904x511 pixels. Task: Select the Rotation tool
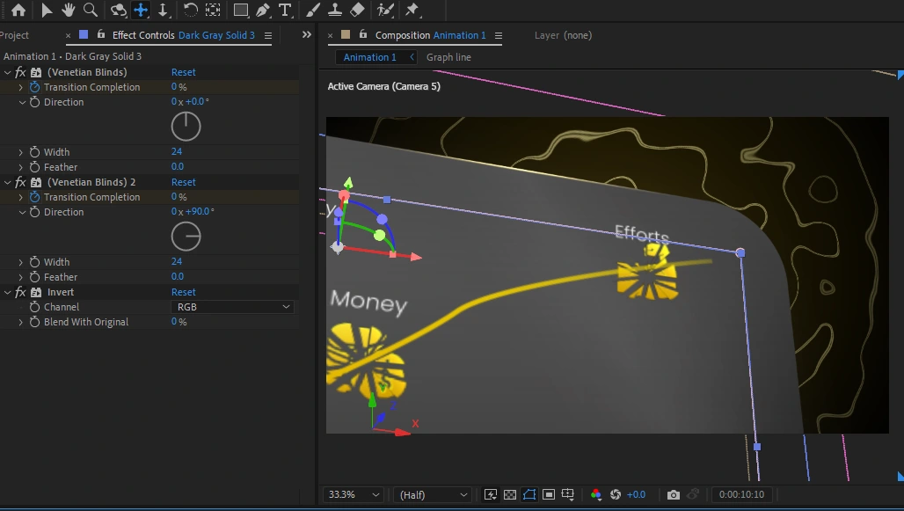coord(190,11)
